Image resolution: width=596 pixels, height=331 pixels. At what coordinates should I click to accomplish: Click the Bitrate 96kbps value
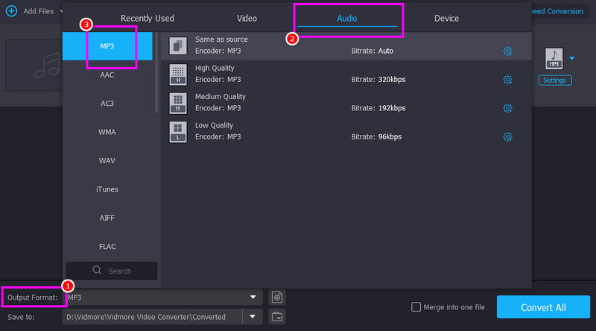point(390,136)
